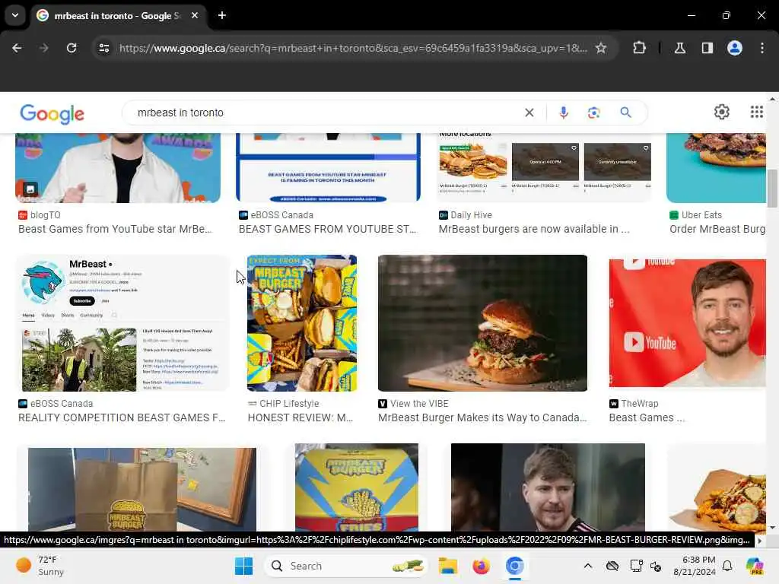Open the notifications bell
Screen dimensions: 779x584
(727, 566)
